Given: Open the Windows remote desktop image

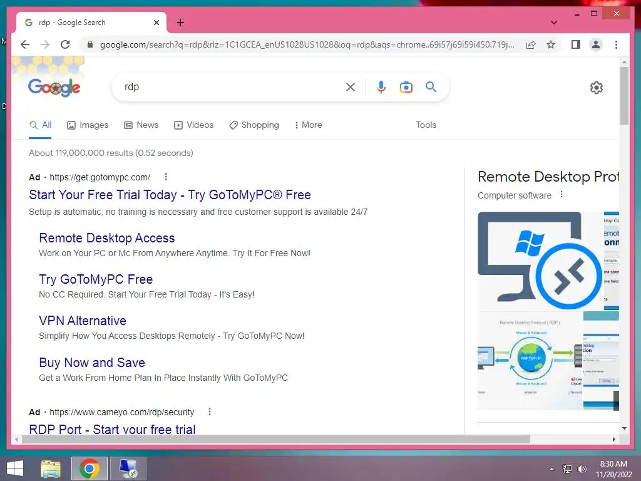Looking at the screenshot, I should 540,261.
